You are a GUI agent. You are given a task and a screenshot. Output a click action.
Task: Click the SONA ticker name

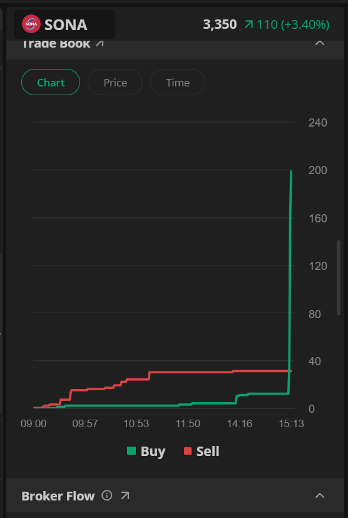pyautogui.click(x=66, y=25)
